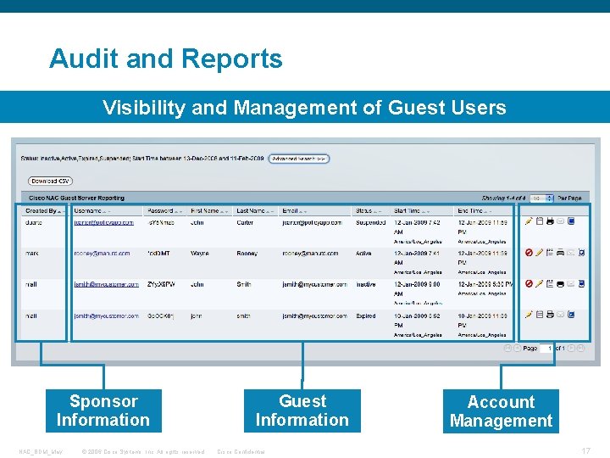This screenshot has width=610, height=458.
Task: Click the 'Cisco NAC Guest Server Reporting' title
Action: pos(76,198)
